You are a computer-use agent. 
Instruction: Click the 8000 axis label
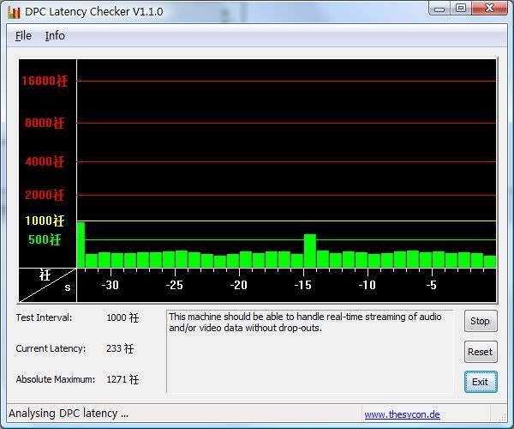(45, 123)
